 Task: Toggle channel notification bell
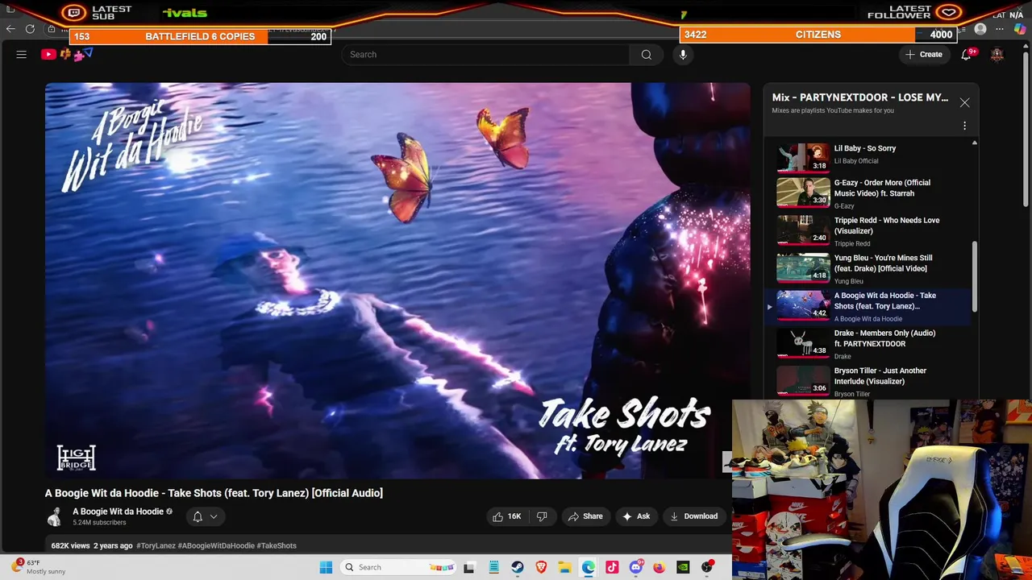[x=198, y=516]
